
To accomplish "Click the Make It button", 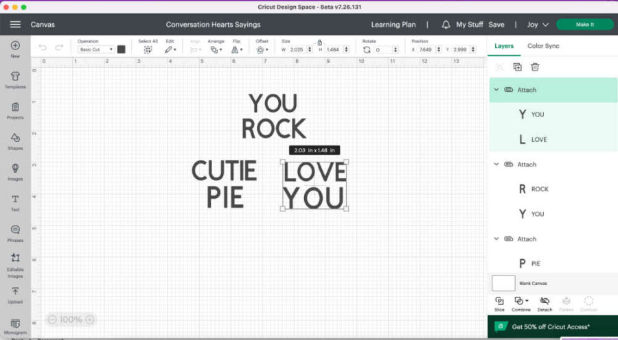I will coord(584,25).
